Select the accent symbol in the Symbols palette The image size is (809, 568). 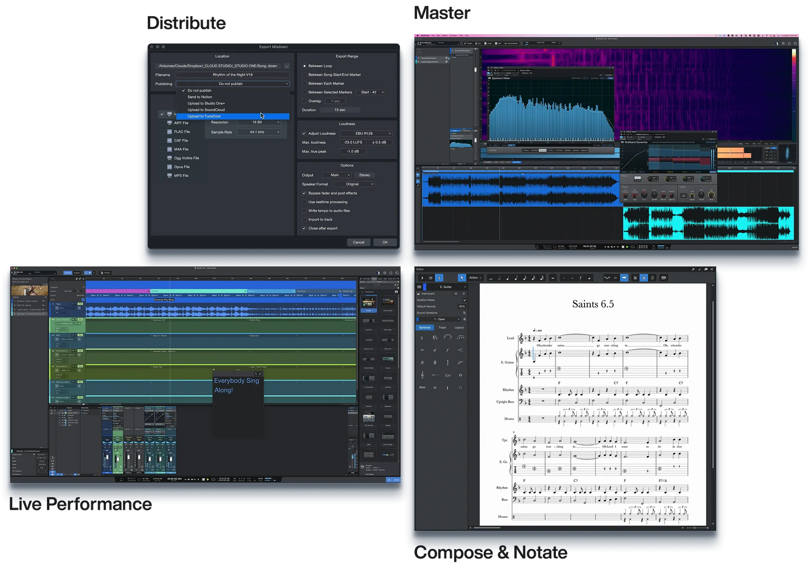[422, 350]
